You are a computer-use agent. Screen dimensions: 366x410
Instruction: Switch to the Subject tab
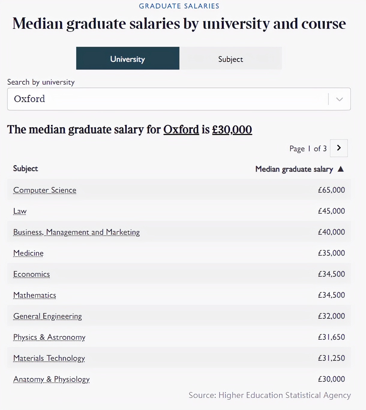[230, 59]
